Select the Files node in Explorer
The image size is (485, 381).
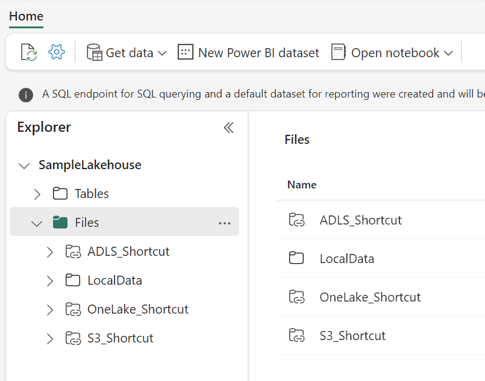124,221
